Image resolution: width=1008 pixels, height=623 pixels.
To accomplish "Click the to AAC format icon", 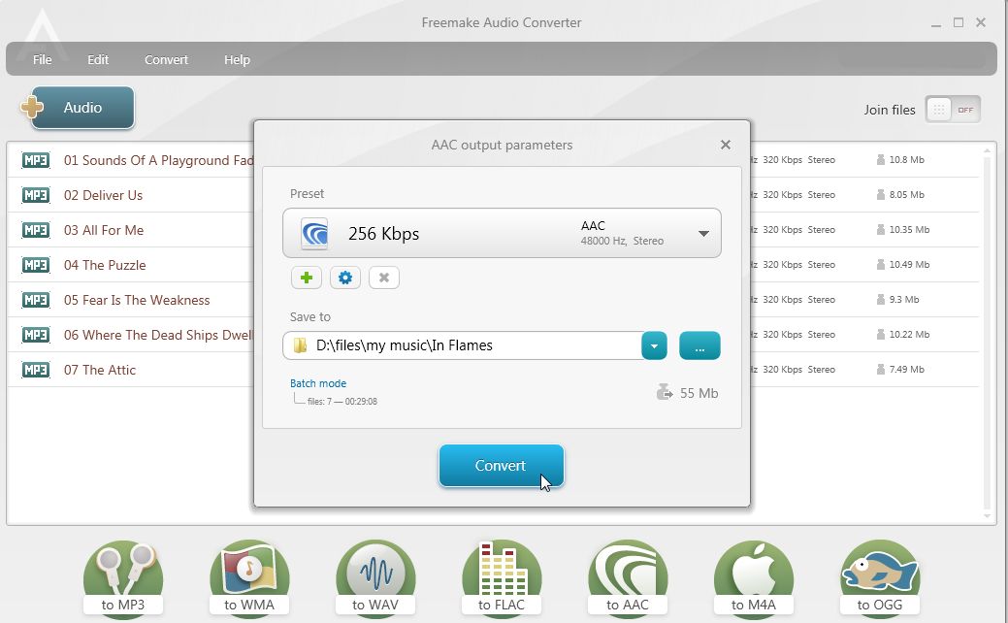I will coord(628,578).
